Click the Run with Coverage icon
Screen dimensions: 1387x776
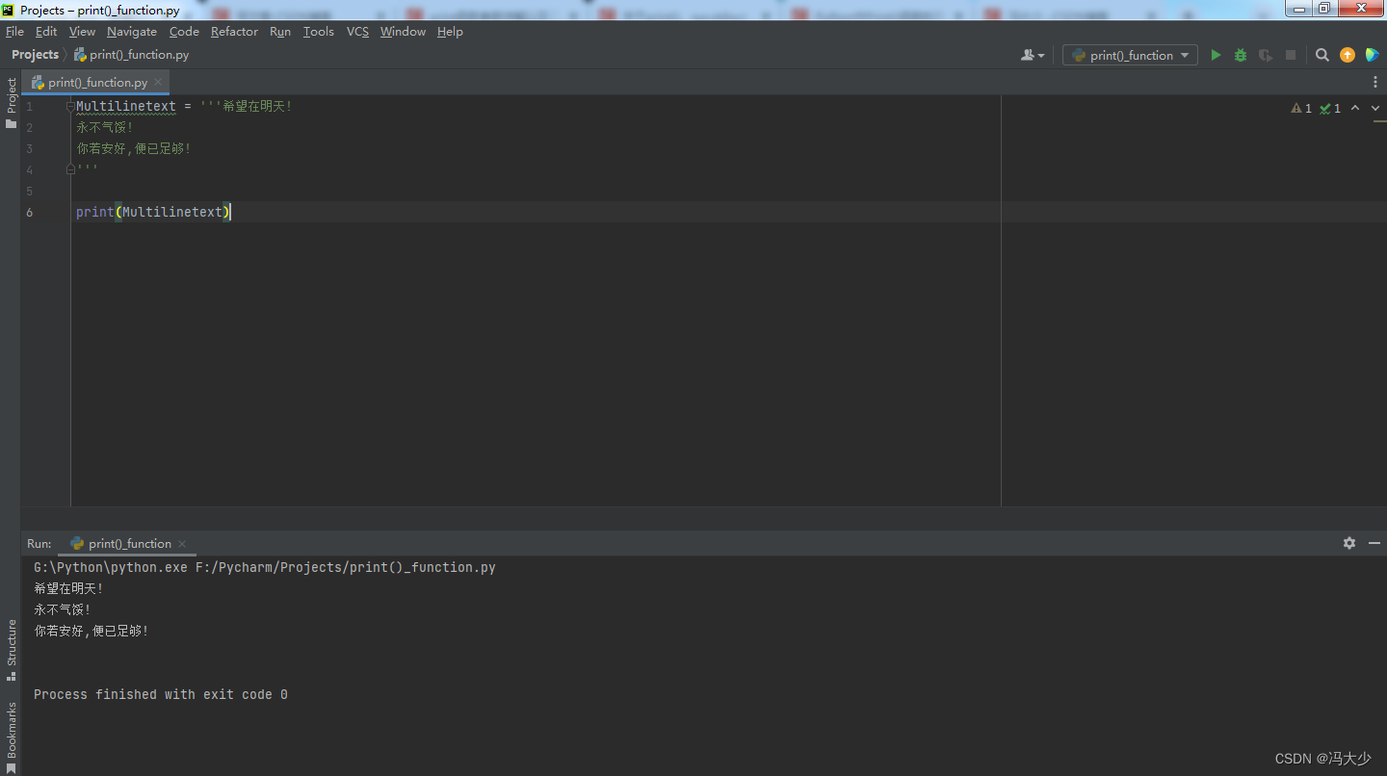coord(1266,56)
